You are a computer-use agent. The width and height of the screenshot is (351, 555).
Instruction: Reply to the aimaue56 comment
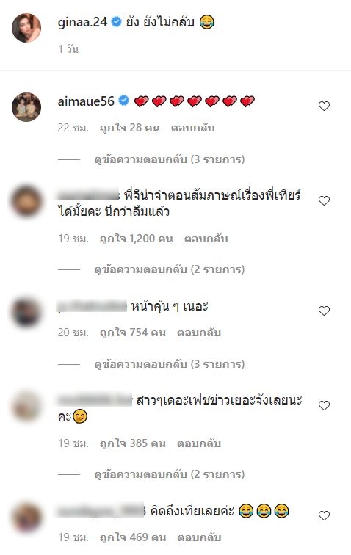192,128
